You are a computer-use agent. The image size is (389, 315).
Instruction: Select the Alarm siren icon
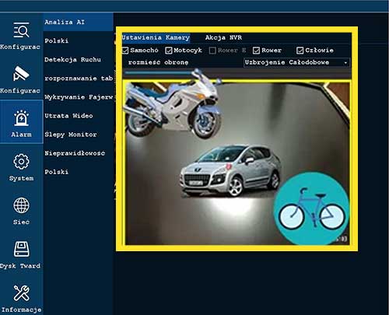(x=21, y=118)
